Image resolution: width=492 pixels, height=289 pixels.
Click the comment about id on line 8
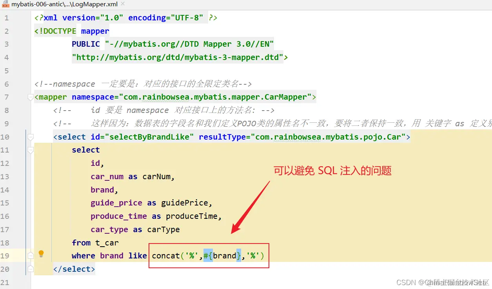point(164,110)
